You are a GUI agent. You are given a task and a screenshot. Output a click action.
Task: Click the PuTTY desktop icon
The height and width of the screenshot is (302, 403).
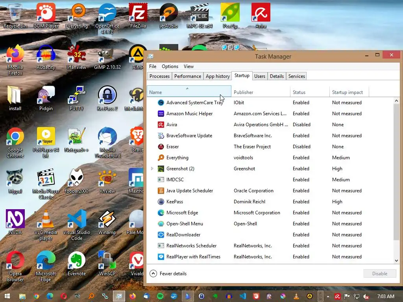[x=76, y=98]
